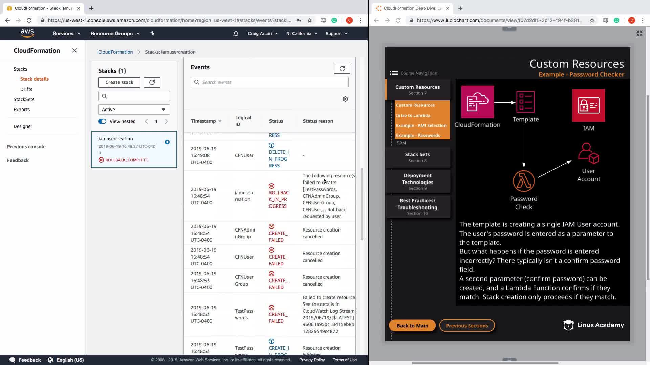Close the CloudFormation sidebar
The image size is (650, 365).
pos(74,50)
